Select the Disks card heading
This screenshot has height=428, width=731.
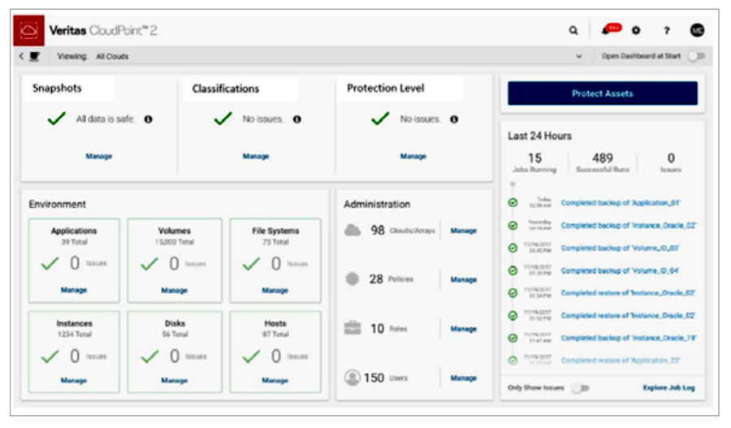click(175, 323)
